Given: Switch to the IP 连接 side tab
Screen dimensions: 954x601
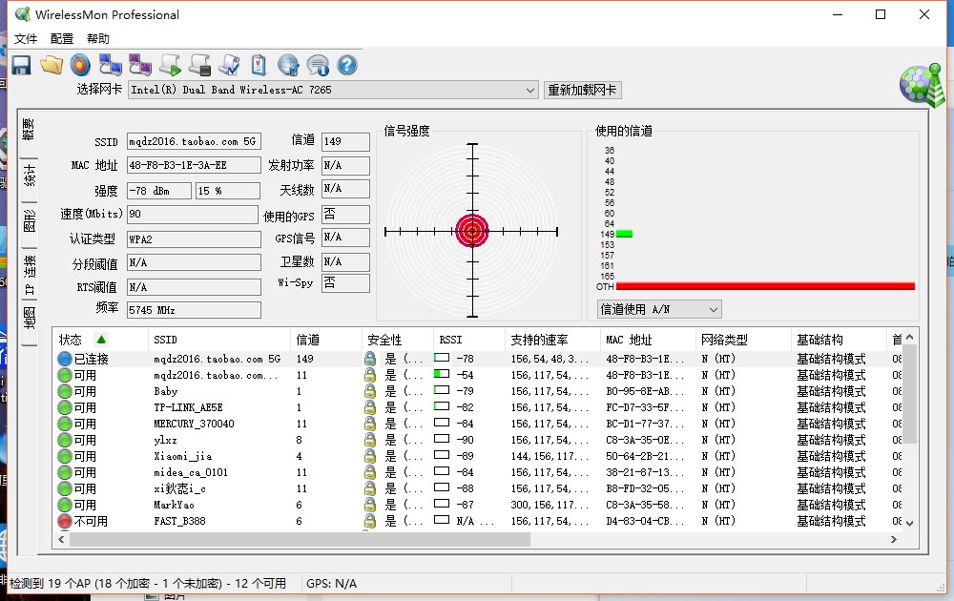Looking at the screenshot, I should [30, 277].
